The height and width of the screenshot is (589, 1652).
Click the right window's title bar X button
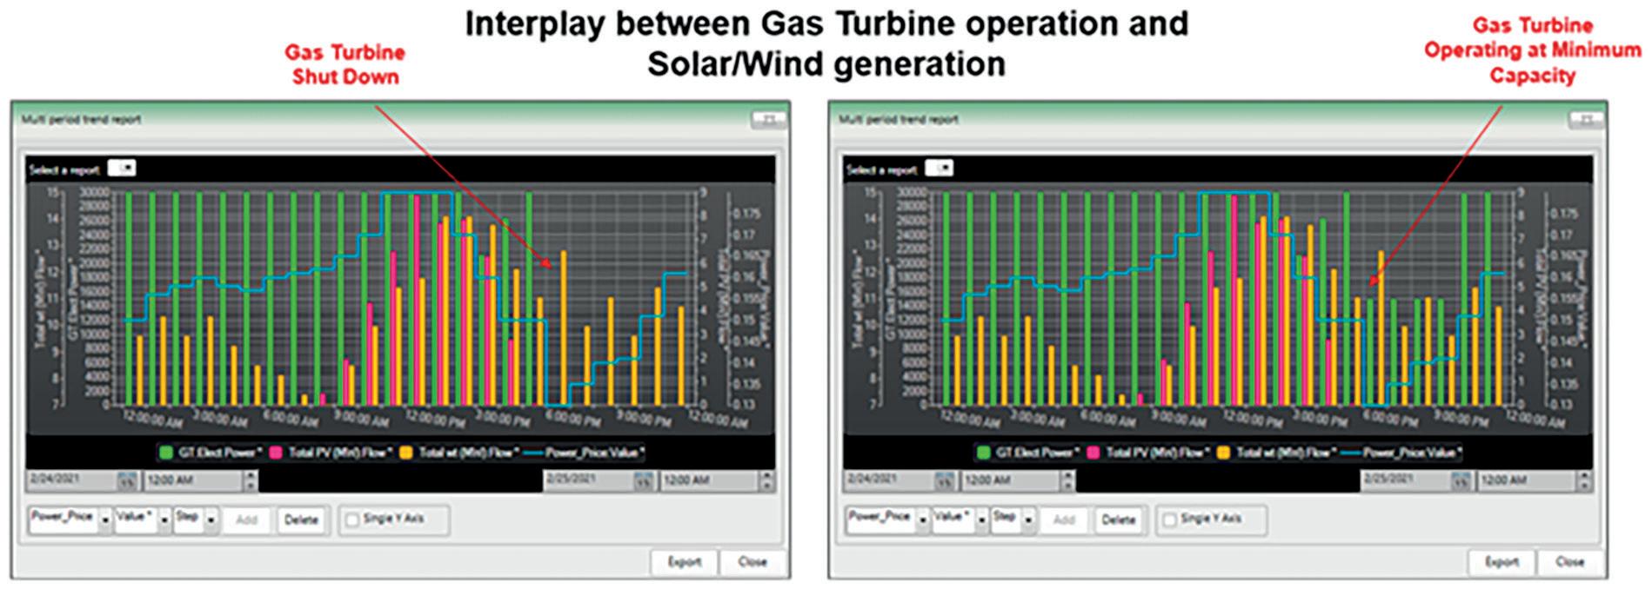[x=1586, y=120]
